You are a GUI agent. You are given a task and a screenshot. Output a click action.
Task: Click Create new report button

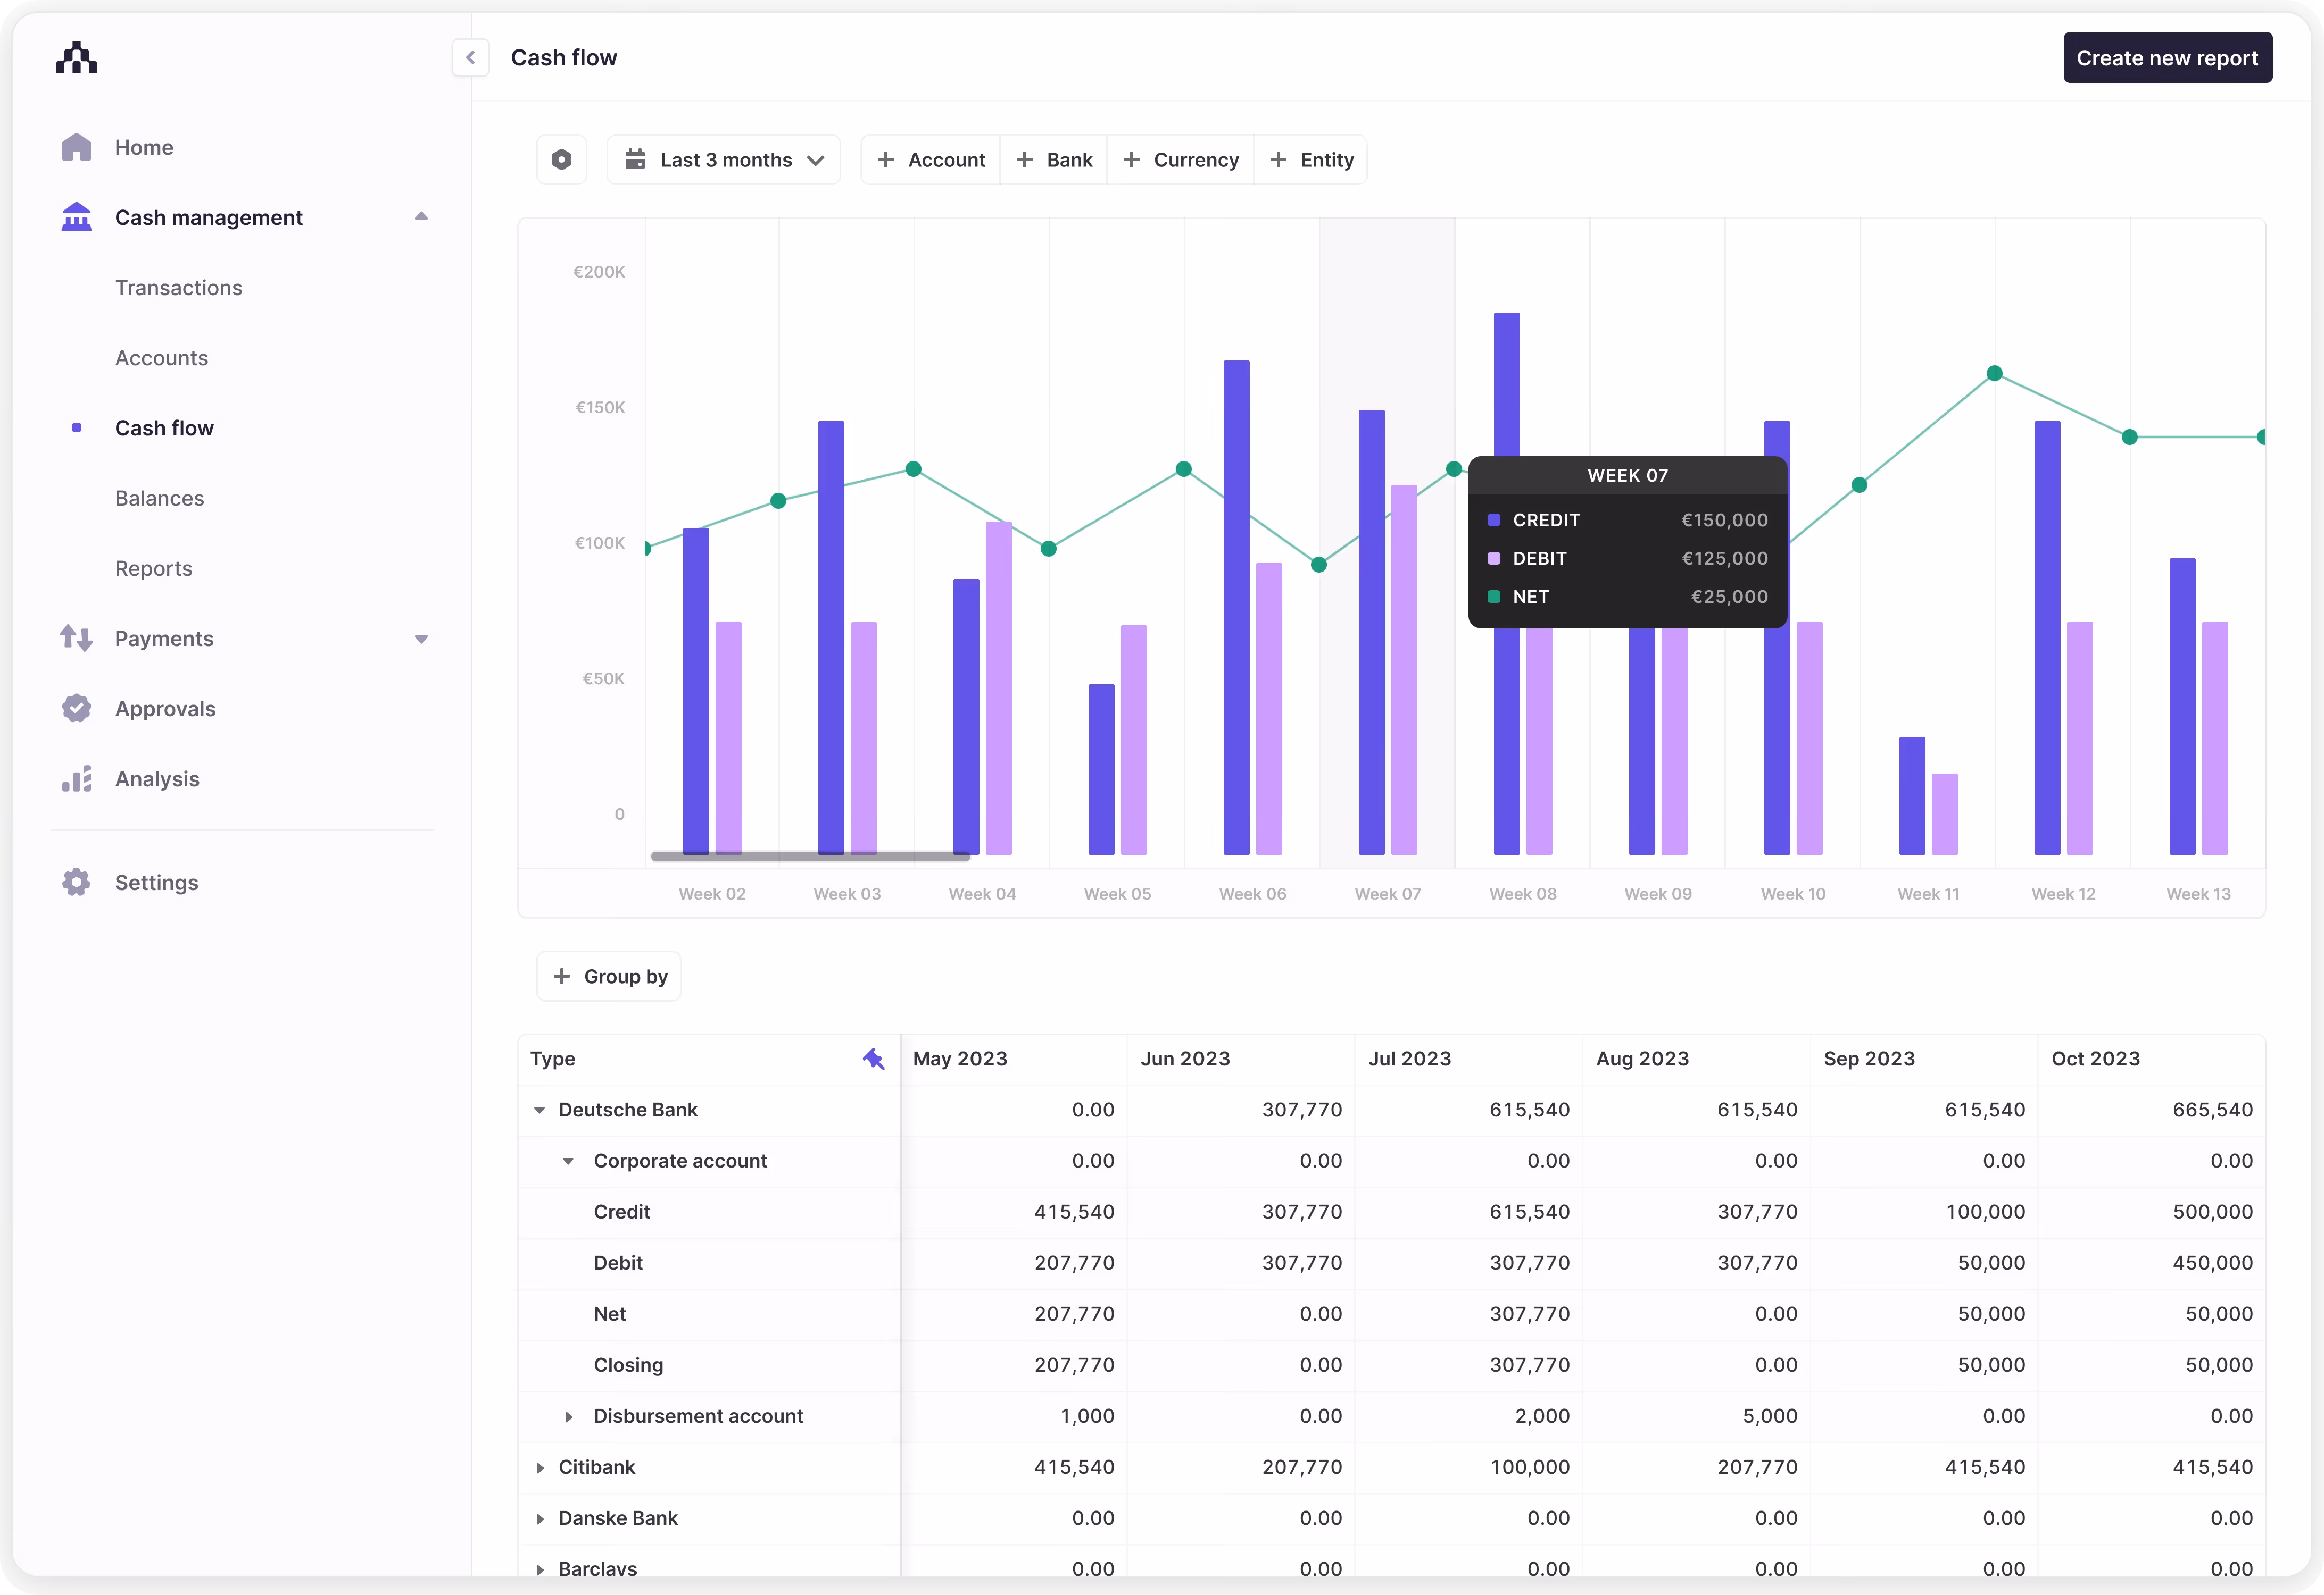click(x=2167, y=58)
